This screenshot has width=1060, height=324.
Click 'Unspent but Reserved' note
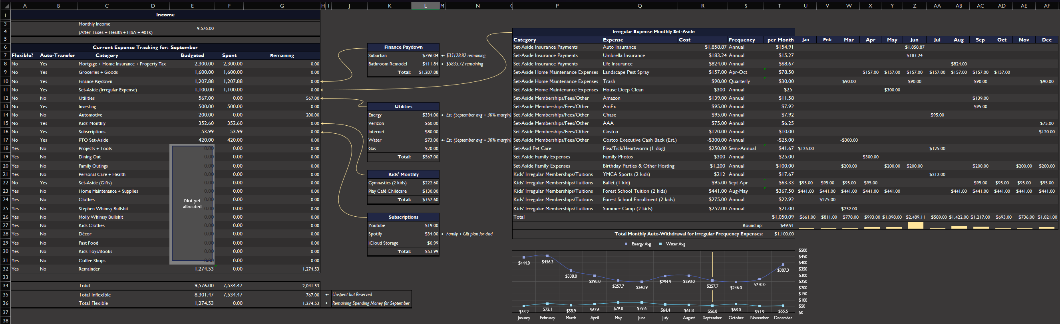(x=352, y=295)
